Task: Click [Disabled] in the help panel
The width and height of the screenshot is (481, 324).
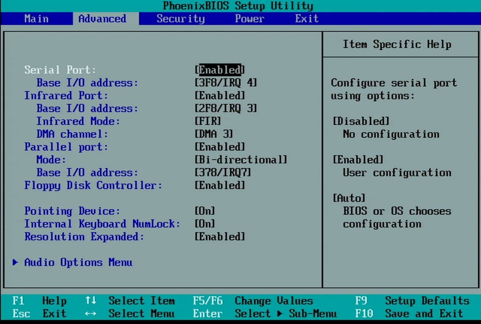Action: (361, 121)
